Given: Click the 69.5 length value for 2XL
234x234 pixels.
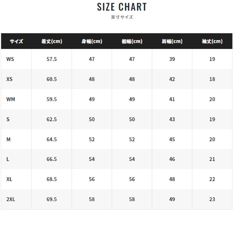Looking at the screenshot, I should point(52,199).
